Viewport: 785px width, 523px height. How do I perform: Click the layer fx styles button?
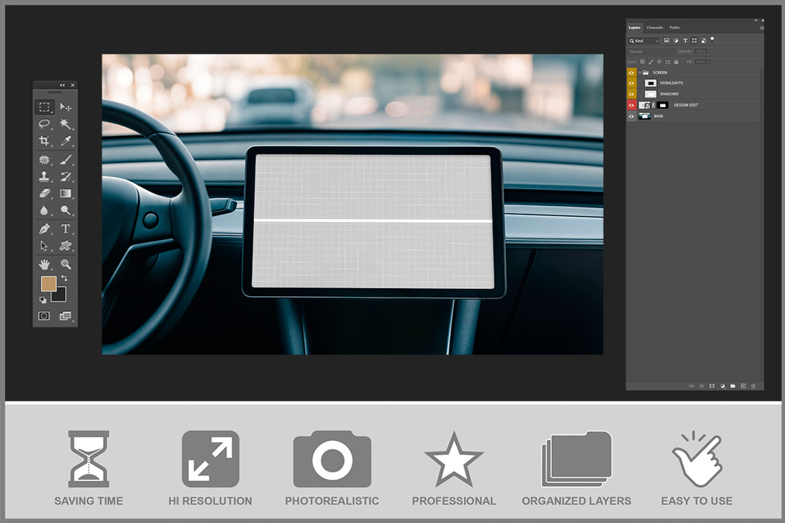(702, 386)
